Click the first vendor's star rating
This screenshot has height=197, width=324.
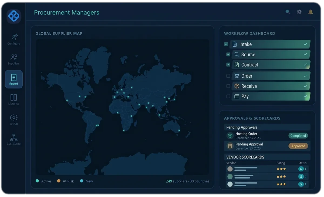tap(281, 169)
